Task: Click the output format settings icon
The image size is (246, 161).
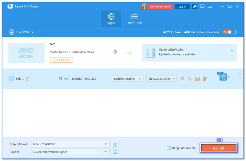Action: coord(115,144)
